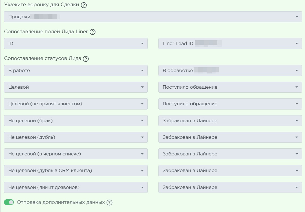The image size is (305, 212).
Task: Open the "ID" field dropdown
Action: coord(76,44)
